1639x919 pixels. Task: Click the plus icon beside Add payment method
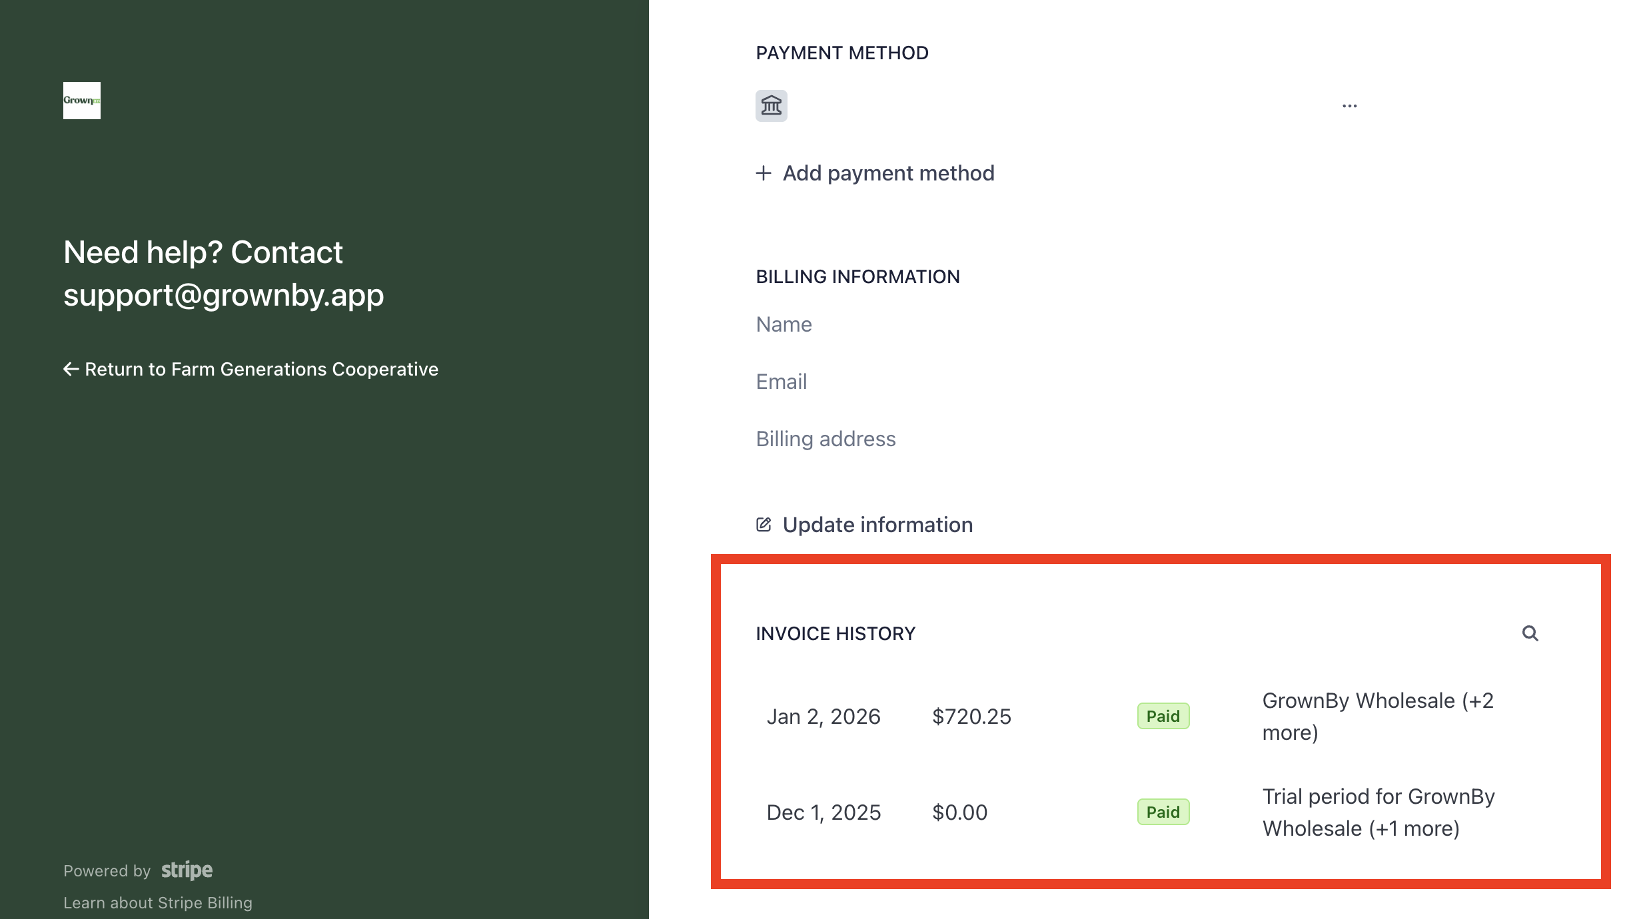[764, 173]
